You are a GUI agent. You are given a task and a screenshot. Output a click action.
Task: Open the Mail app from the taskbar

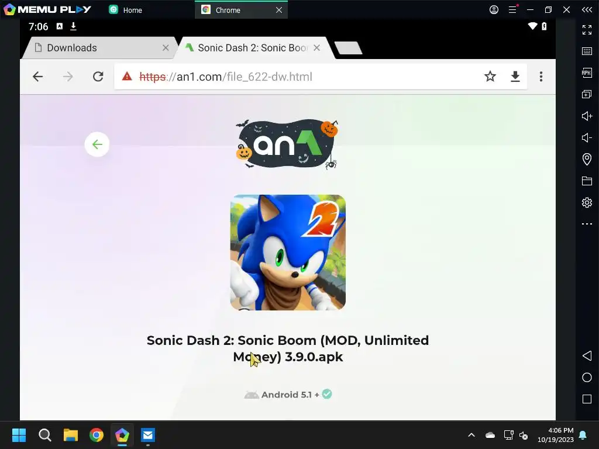[x=148, y=435]
